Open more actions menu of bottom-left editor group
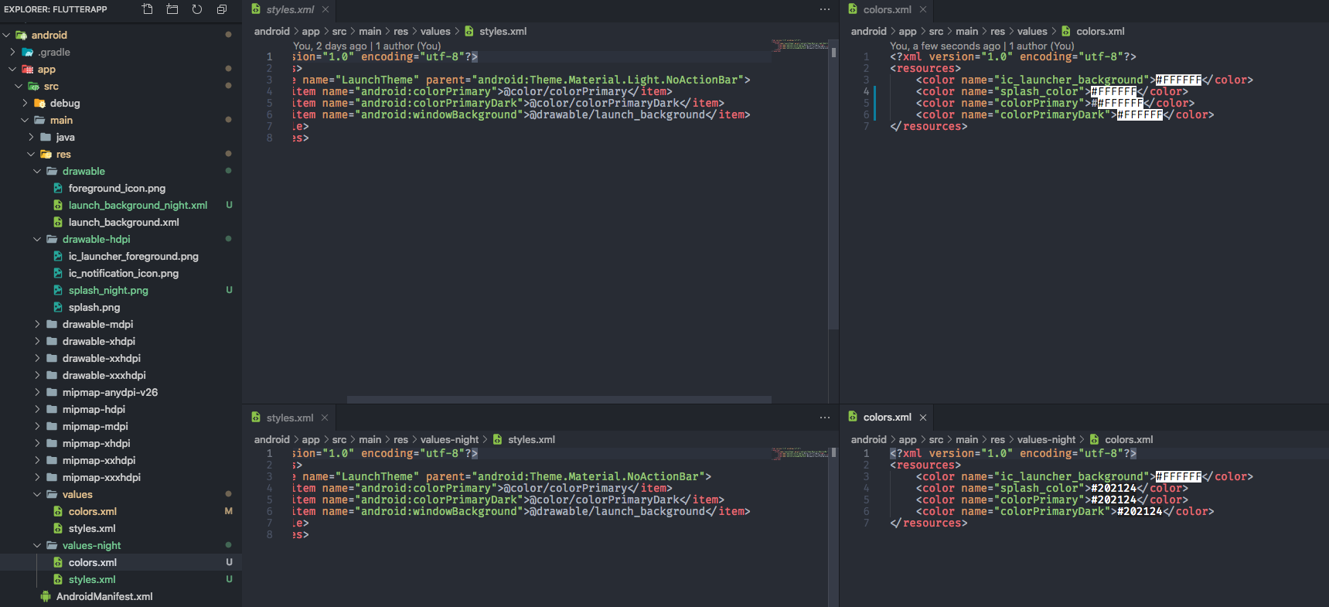The image size is (1329, 607). tap(824, 418)
